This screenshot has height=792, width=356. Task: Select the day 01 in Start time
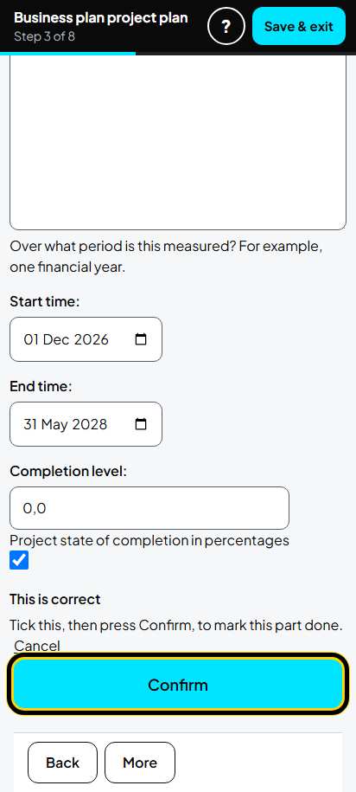pos(31,339)
